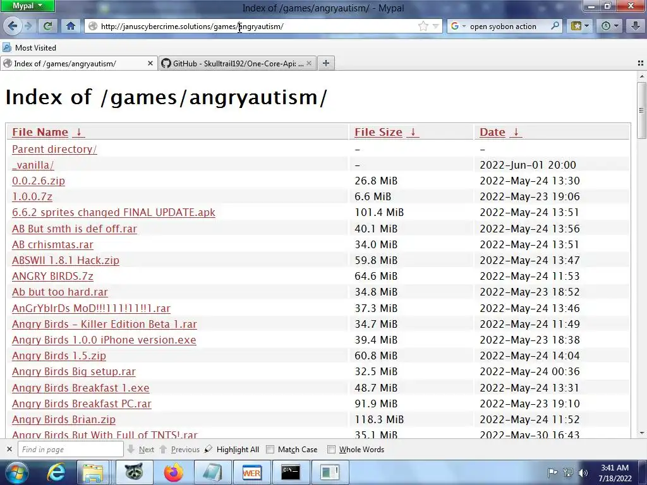Click the Find in page text field
Screen dimensions: 647x485
click(71, 449)
